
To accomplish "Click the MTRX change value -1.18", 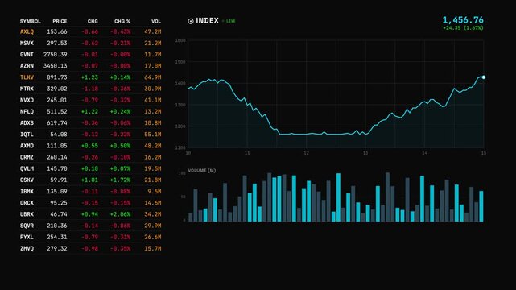I will tap(89, 89).
